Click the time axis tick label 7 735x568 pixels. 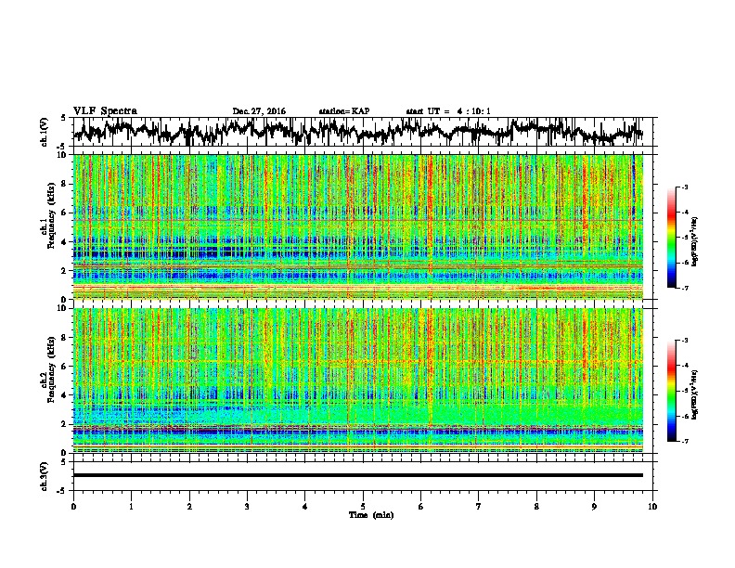pos(479,507)
